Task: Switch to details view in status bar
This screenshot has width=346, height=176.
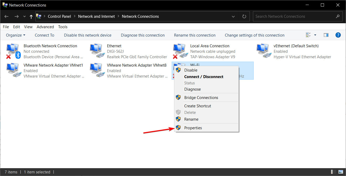Action: (x=333, y=172)
